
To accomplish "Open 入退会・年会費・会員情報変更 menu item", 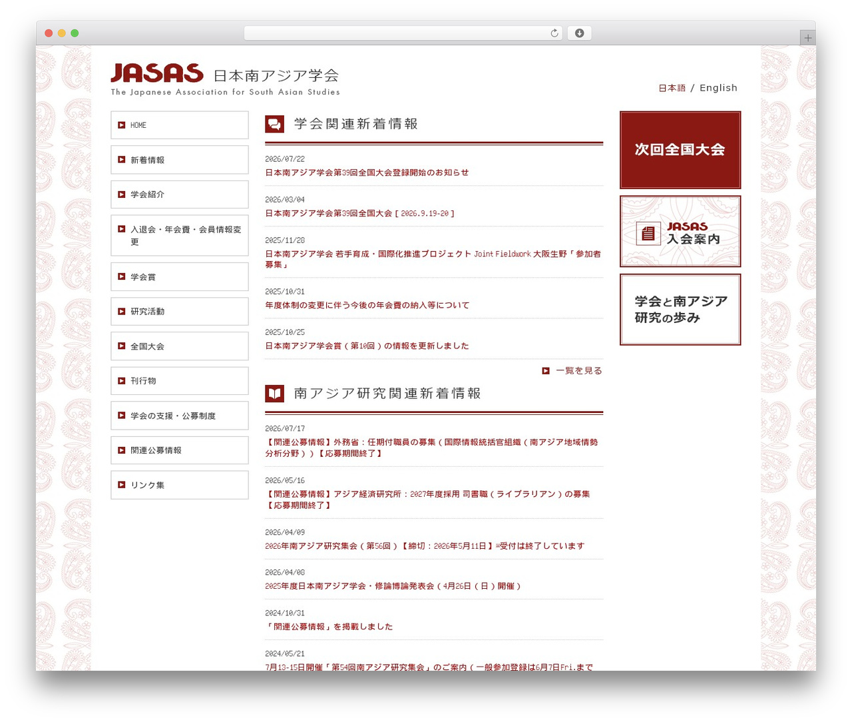I will 180,235.
